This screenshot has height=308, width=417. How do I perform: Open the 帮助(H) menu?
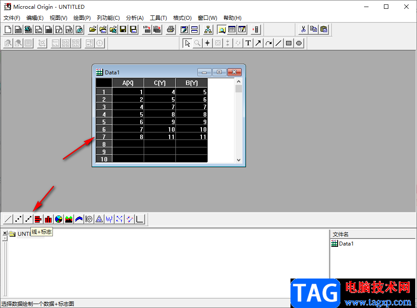tap(232, 18)
